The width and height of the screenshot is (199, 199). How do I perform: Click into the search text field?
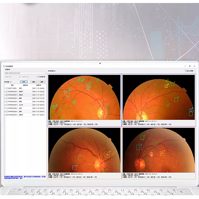coord(25,73)
